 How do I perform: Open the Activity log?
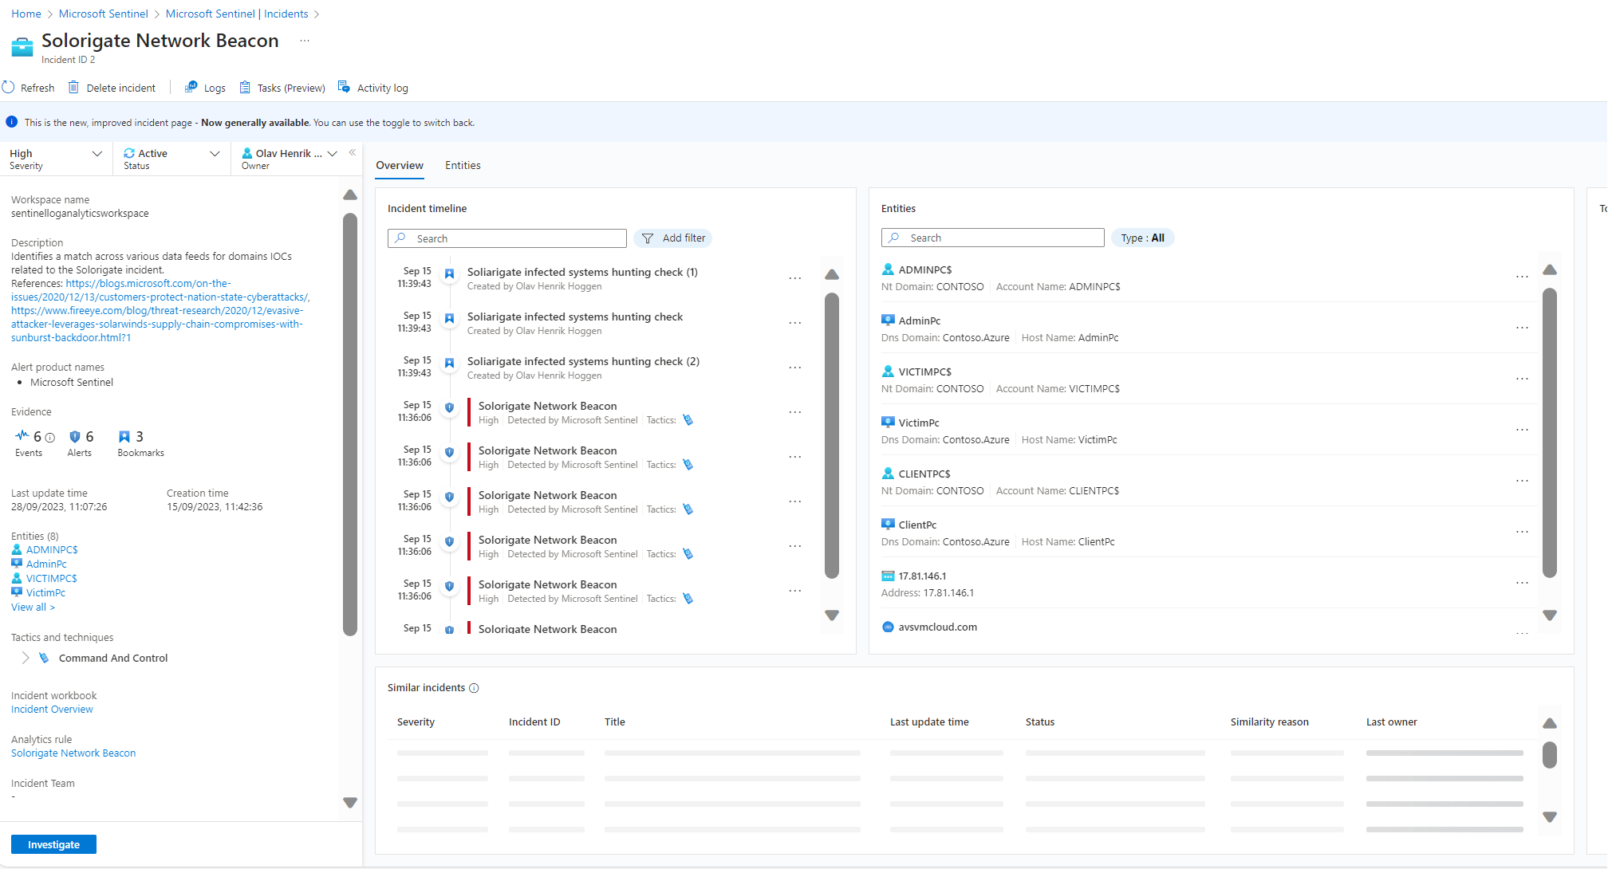pyautogui.click(x=373, y=88)
